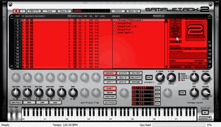This screenshot has height=127, width=221.
Task: Click the red lock icon at top left
Action: [16, 11]
